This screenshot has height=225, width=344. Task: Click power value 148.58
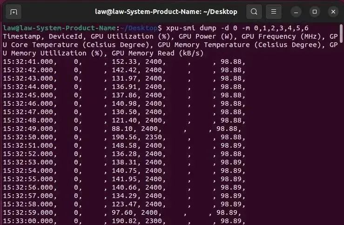pyautogui.click(x=124, y=145)
